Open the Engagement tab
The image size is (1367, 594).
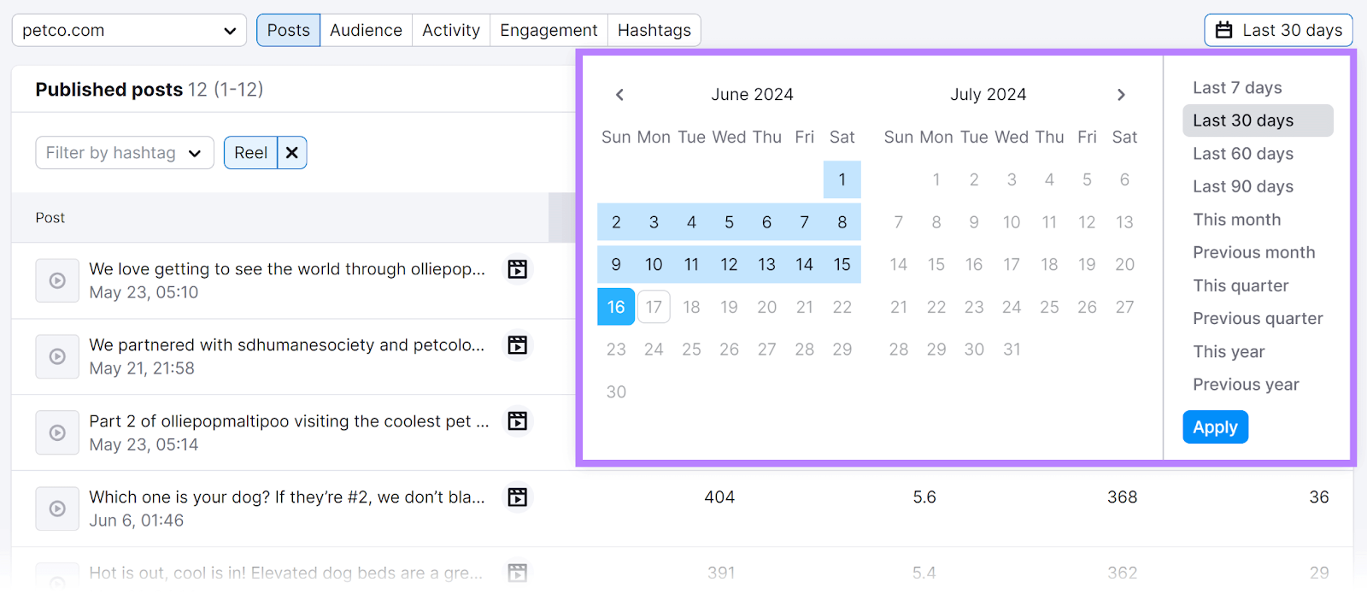[x=548, y=29]
